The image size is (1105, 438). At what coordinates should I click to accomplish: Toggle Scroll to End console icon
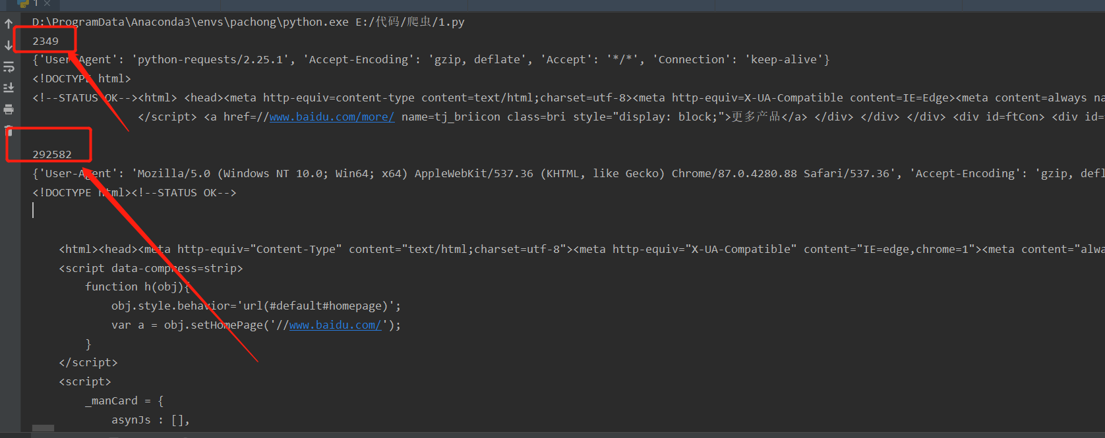(9, 88)
